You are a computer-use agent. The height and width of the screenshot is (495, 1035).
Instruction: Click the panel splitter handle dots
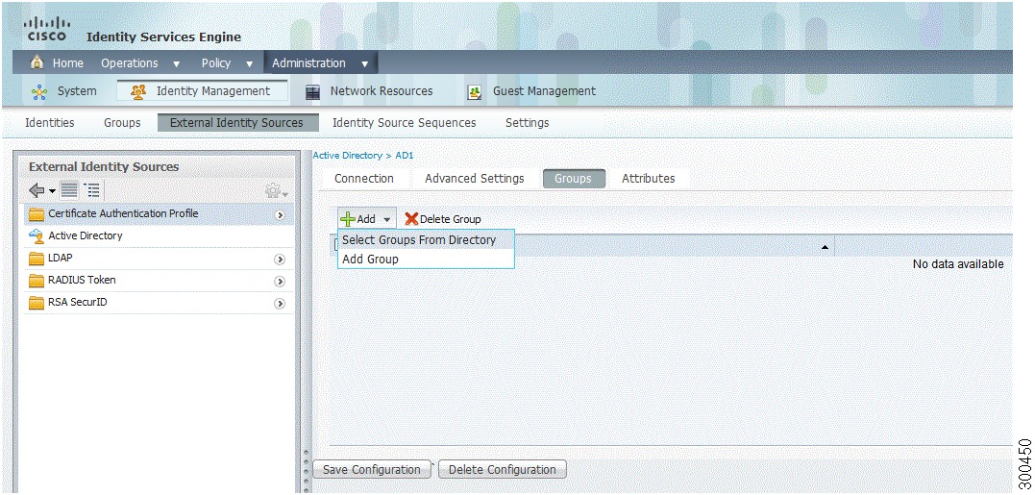coord(307,472)
